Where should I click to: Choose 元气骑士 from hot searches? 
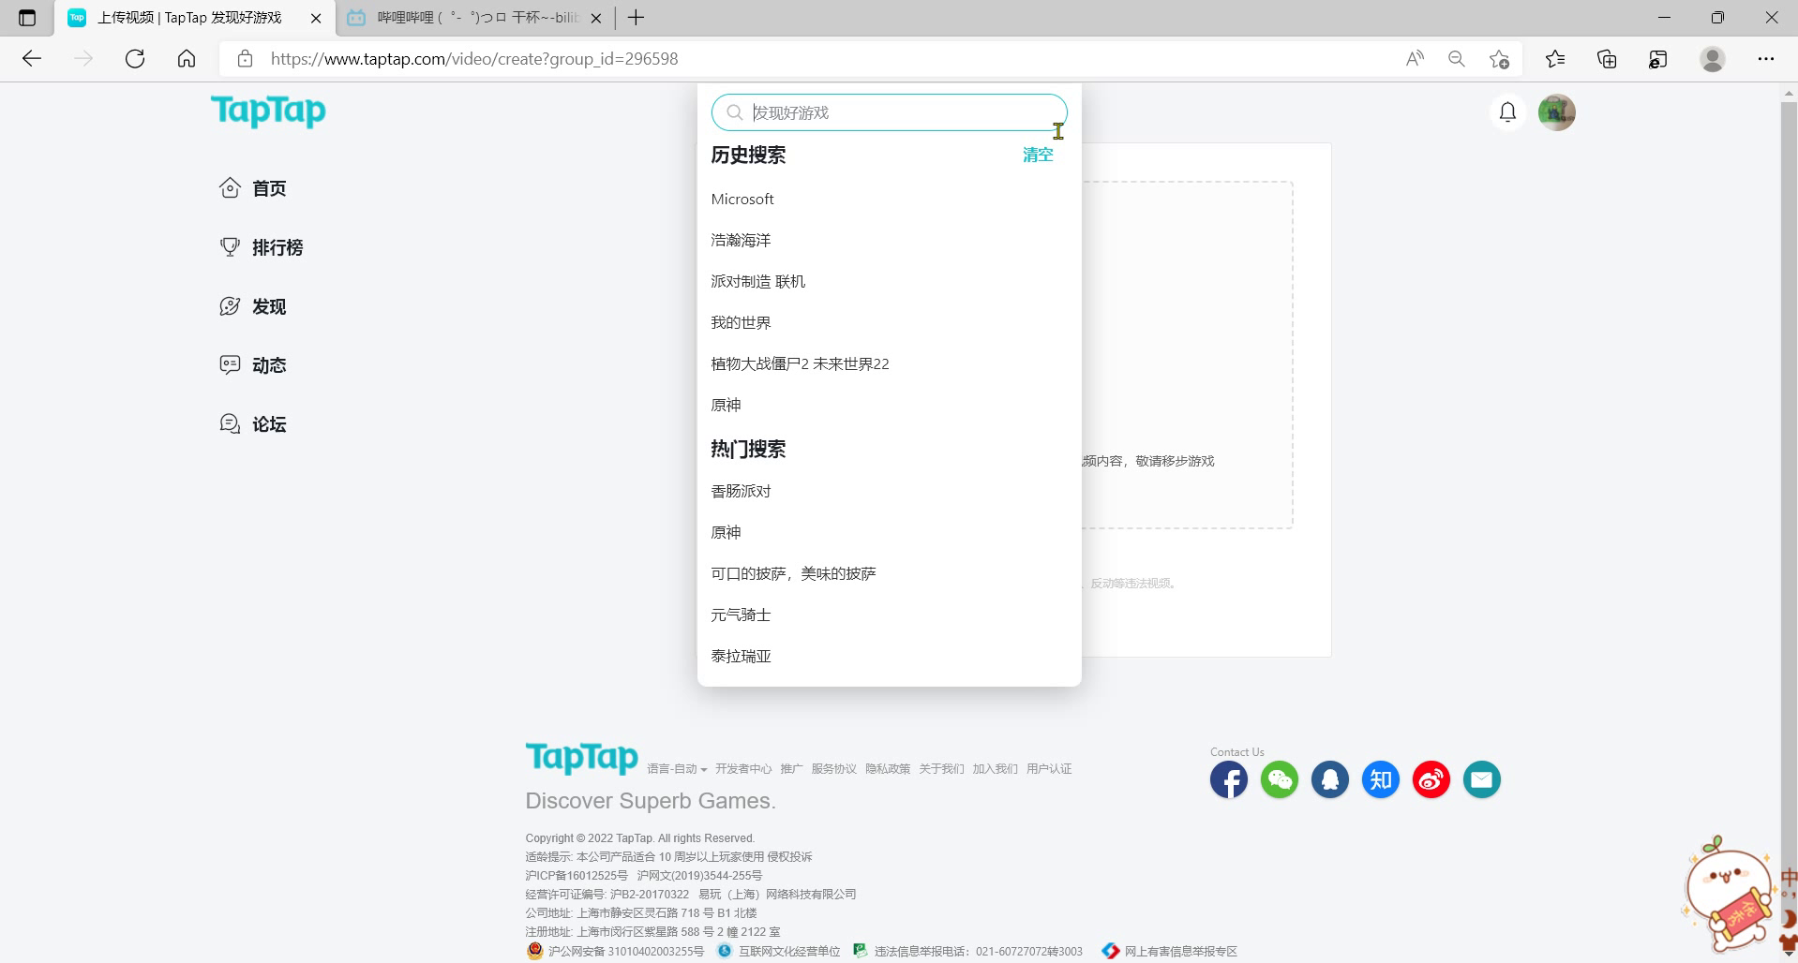pyautogui.click(x=741, y=615)
